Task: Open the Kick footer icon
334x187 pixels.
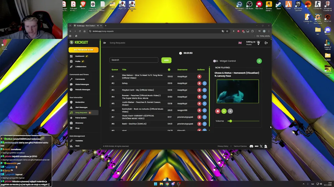Action: point(257,146)
